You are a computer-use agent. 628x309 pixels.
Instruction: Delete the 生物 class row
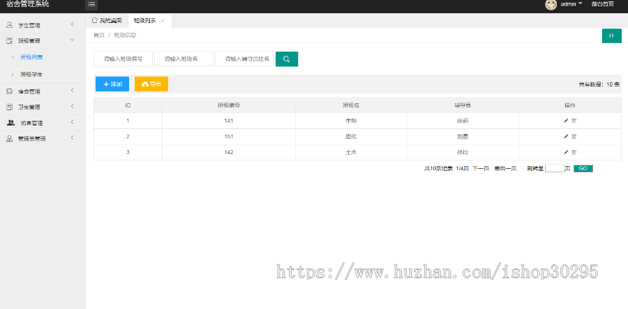click(574, 121)
